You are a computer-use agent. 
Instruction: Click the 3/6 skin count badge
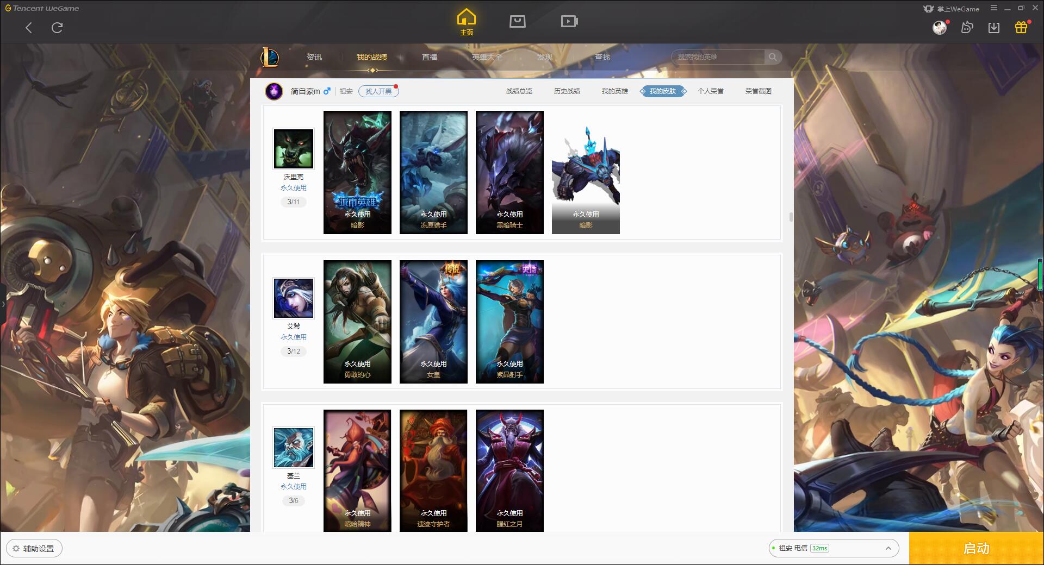pos(294,501)
